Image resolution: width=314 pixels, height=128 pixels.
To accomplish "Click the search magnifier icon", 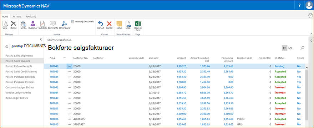I will pyautogui.click(x=303, y=48).
